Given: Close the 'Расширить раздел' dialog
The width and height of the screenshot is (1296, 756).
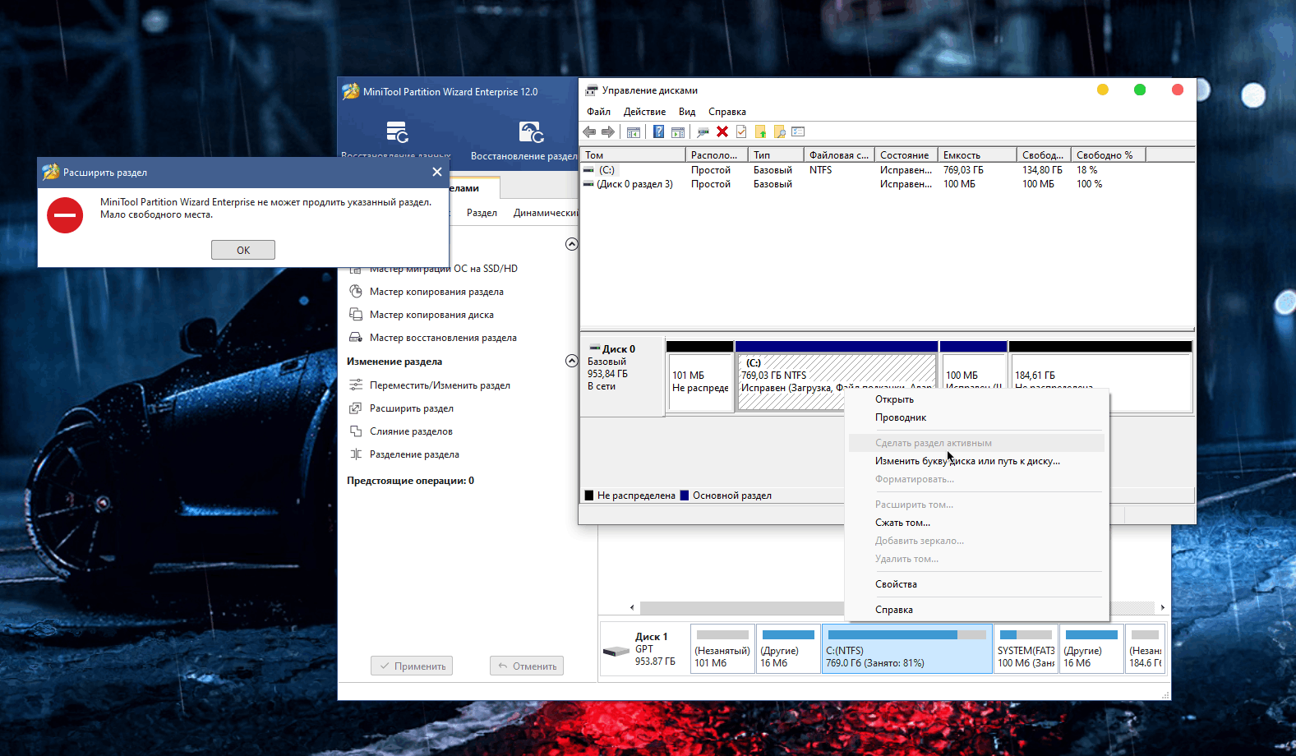Looking at the screenshot, I should (x=437, y=172).
